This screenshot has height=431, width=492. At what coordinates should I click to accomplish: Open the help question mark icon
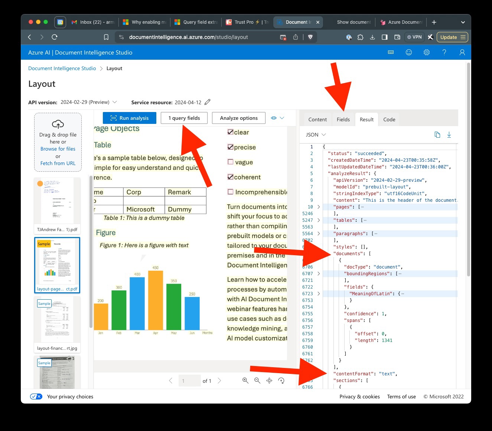coord(444,52)
